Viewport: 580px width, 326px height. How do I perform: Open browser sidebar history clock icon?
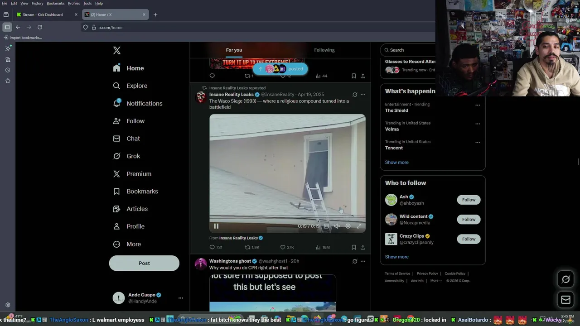point(8,70)
